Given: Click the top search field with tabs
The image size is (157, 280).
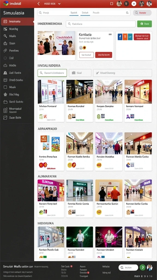Looking at the screenshot, I should coord(84,13).
